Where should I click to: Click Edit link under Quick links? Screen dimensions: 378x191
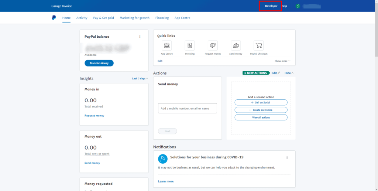(160, 61)
